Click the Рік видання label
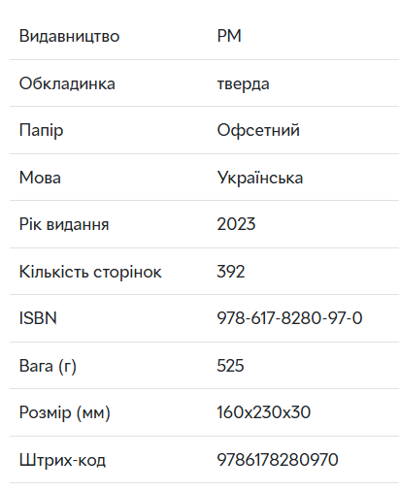399x491 pixels. pos(64,224)
